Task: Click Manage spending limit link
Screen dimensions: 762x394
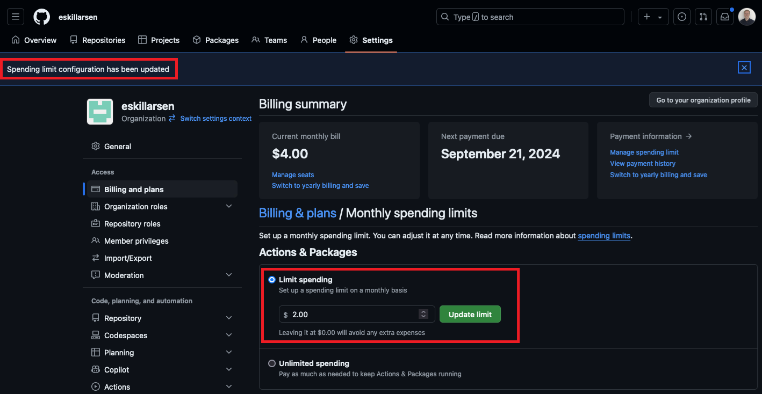Action: 644,152
